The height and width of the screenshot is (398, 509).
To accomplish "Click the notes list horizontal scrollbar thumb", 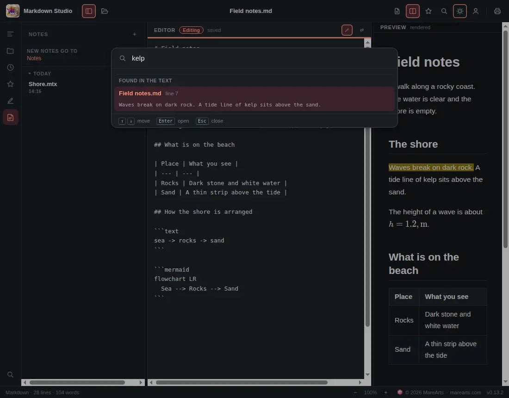I will 77,382.
